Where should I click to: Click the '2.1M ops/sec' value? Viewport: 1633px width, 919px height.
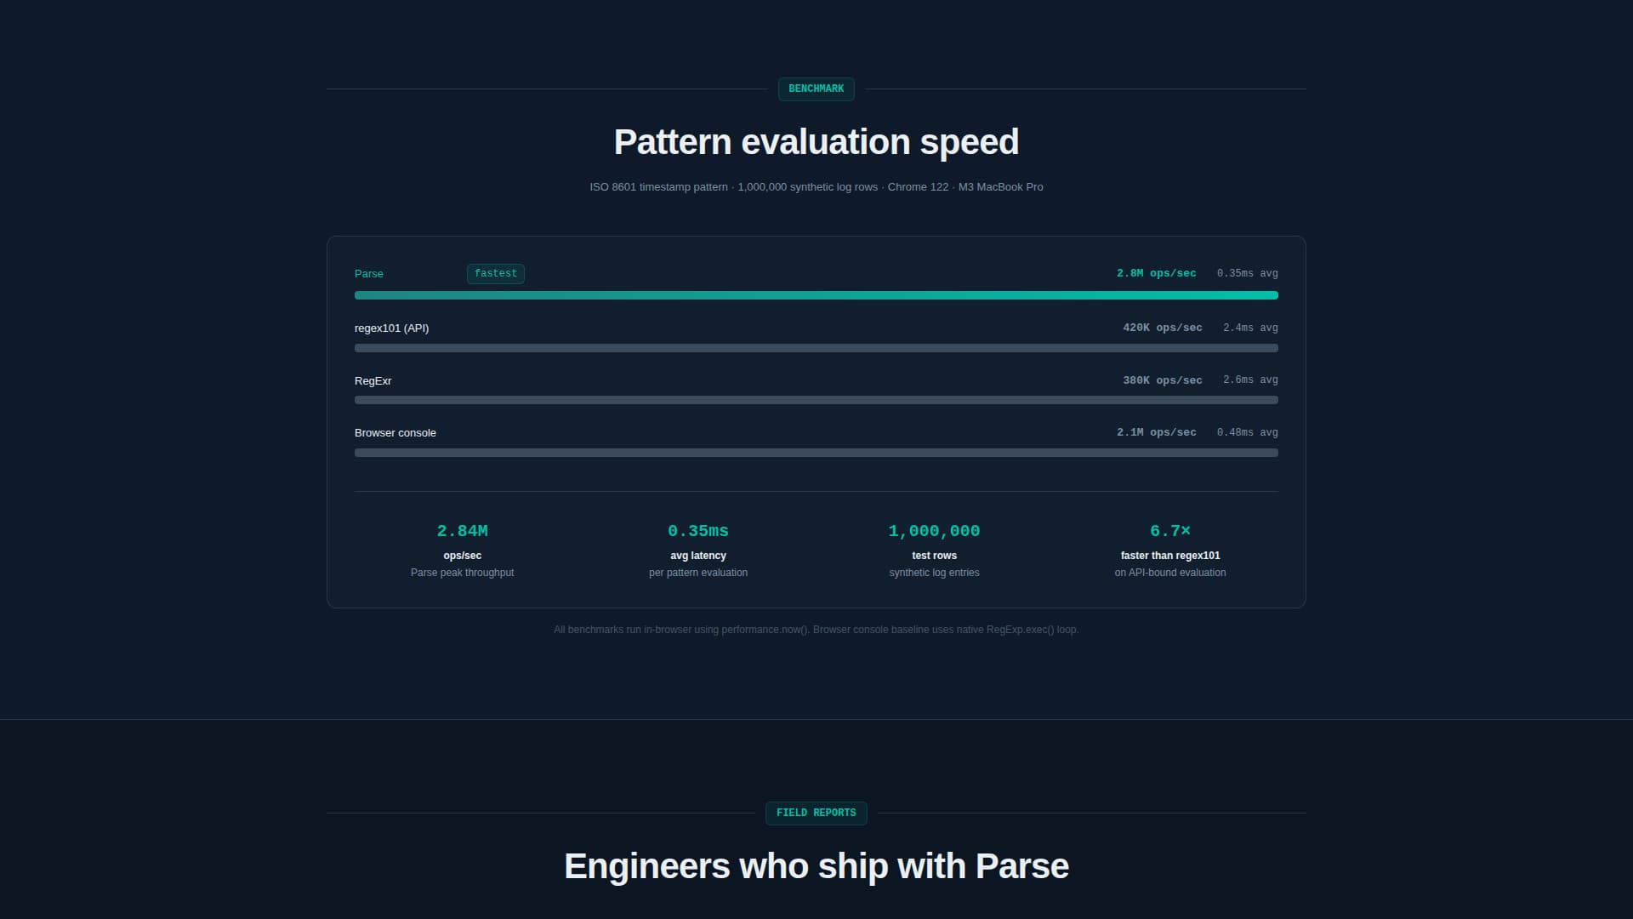pos(1156,432)
